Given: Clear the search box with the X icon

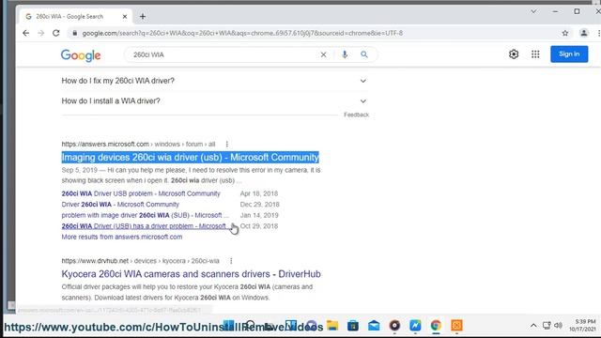Looking at the screenshot, I should pyautogui.click(x=323, y=54).
